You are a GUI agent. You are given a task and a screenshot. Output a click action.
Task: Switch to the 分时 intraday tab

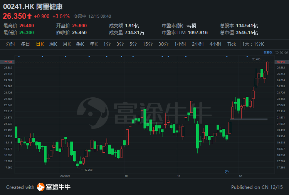pos(10,44)
